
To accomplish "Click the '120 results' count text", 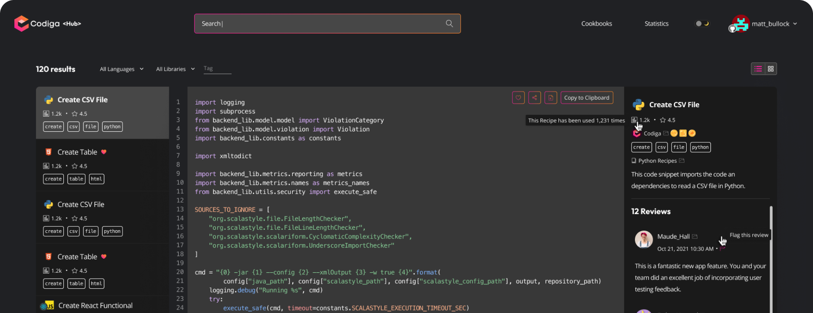I will [56, 69].
